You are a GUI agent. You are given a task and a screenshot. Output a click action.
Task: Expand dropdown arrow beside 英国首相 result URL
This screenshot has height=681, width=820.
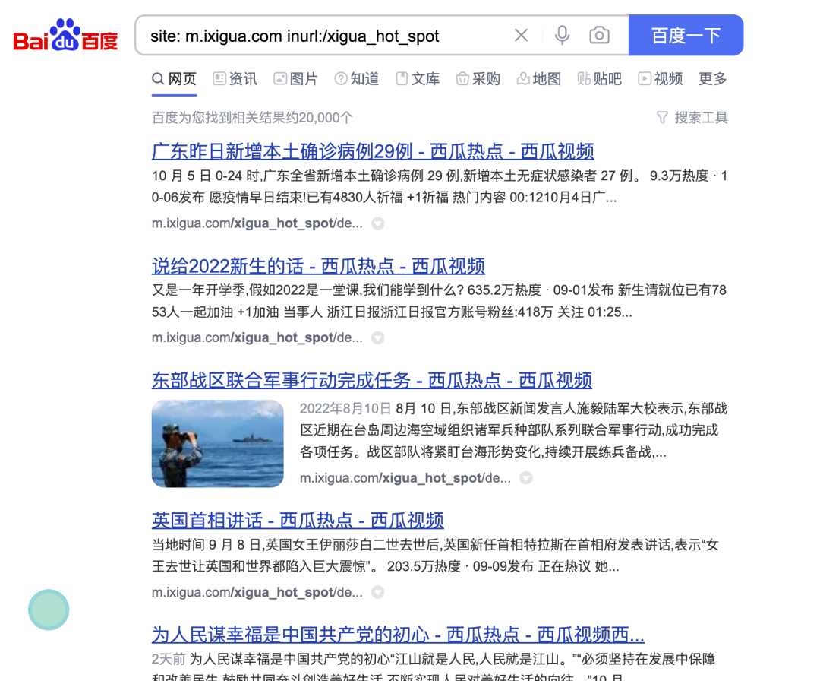coord(377,592)
